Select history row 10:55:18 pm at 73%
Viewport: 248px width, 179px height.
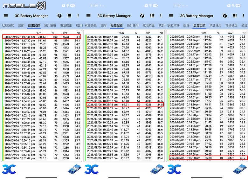[42, 144]
